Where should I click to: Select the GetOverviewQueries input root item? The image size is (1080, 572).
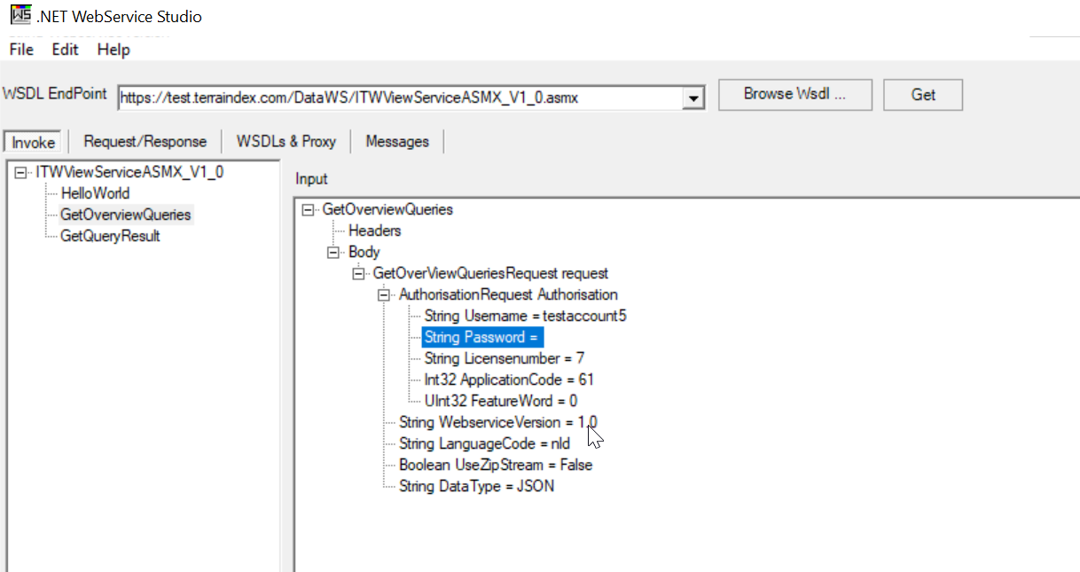[387, 209]
